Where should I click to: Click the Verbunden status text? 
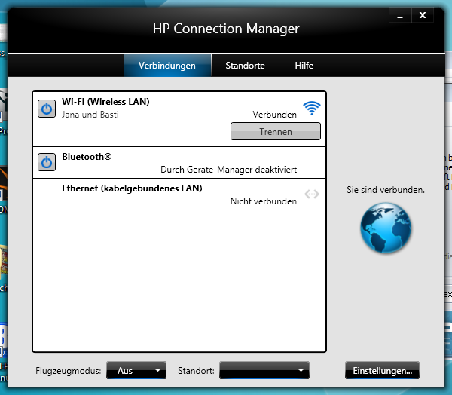click(274, 115)
